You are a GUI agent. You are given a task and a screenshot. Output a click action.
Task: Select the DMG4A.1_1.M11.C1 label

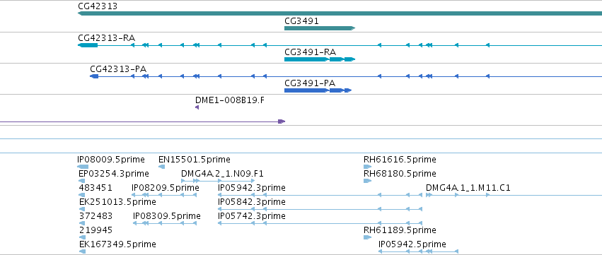tap(468, 188)
